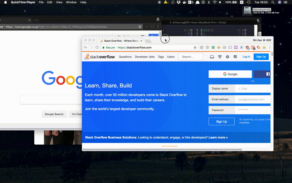This screenshot has width=292, height=183.
Task: Select the Stack Overflow browser tab
Action: pos(121,41)
